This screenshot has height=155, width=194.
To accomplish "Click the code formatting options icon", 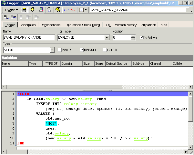I will pyautogui.click(x=81, y=10).
